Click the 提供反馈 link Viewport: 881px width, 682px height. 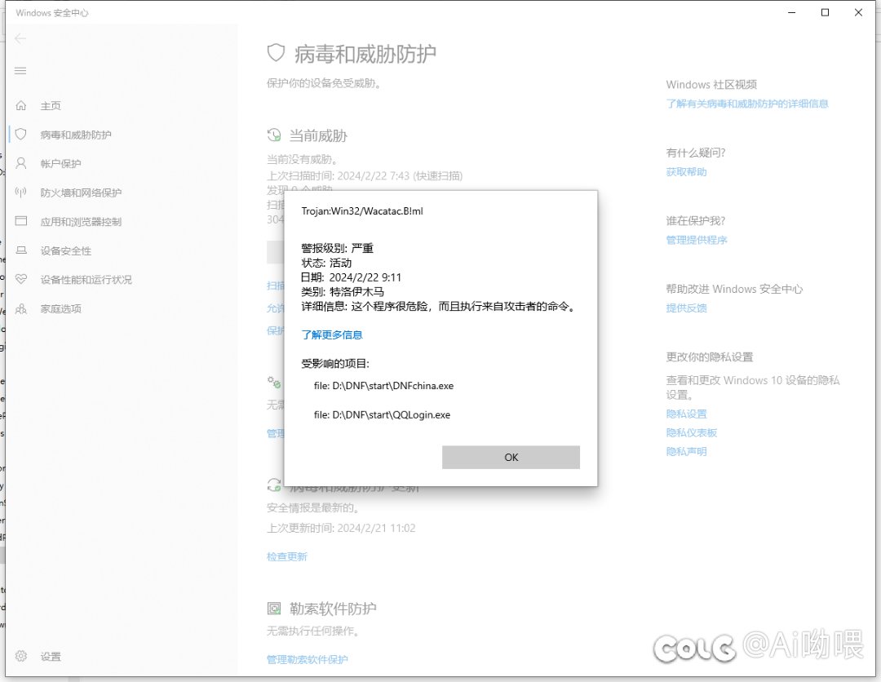point(686,308)
